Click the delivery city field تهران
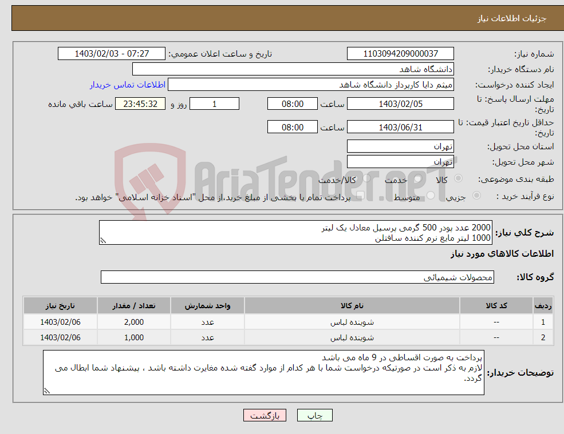The width and height of the screenshot is (564, 434). click(400, 162)
